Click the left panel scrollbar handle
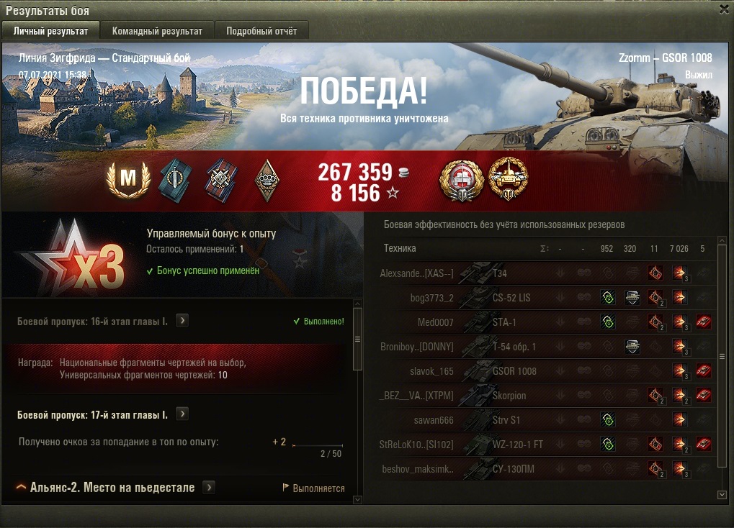 click(x=358, y=339)
